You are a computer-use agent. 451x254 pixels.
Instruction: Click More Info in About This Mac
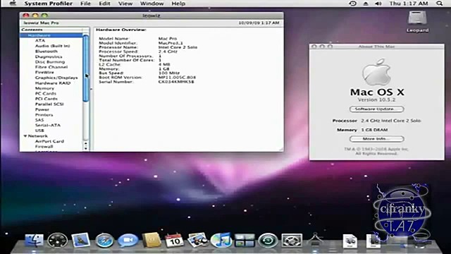376,139
